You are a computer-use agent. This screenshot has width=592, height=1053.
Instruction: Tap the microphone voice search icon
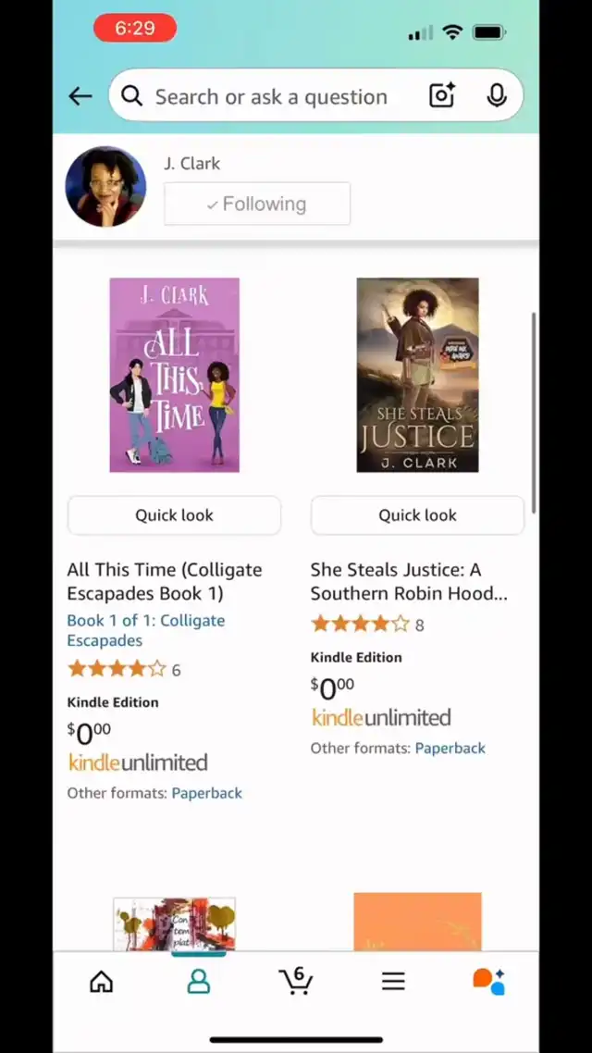pos(496,96)
